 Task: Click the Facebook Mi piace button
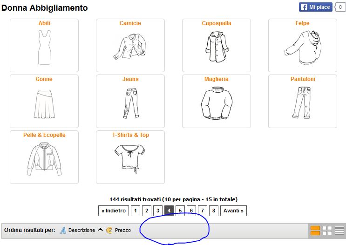(316, 7)
